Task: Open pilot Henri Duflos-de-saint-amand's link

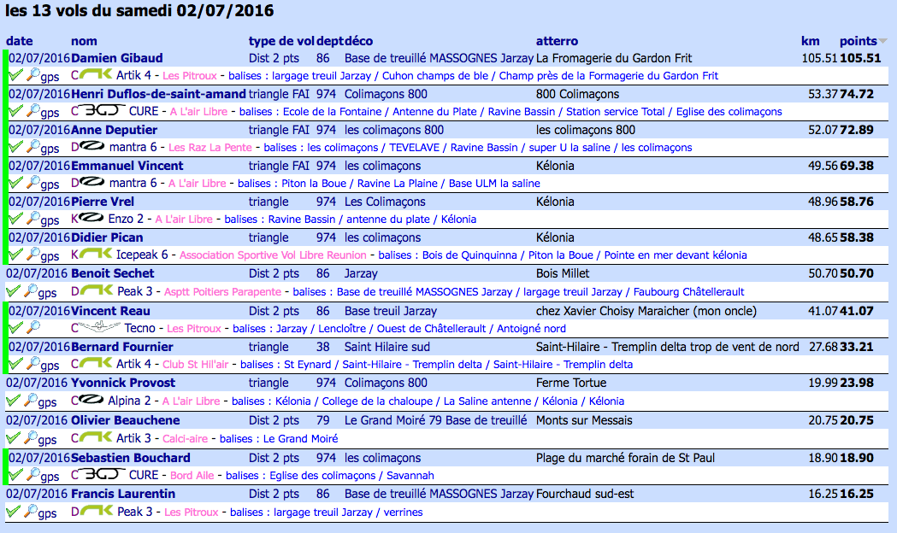Action: (x=158, y=94)
